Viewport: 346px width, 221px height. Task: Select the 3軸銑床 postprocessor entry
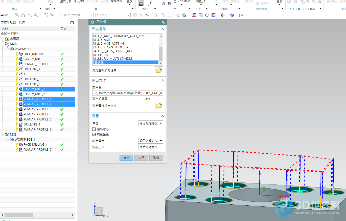125,62
